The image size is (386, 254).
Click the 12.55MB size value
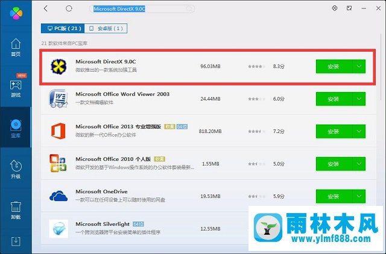coord(210,229)
